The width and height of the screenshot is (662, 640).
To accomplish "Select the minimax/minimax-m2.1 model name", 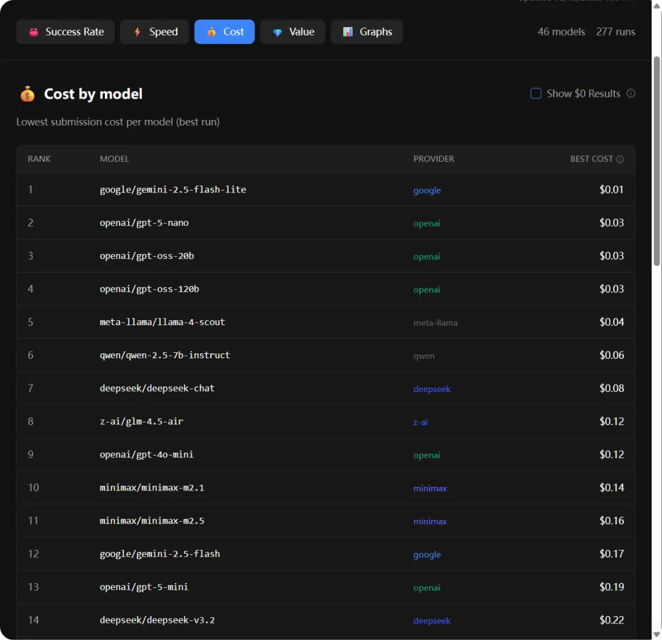I will [x=151, y=488].
